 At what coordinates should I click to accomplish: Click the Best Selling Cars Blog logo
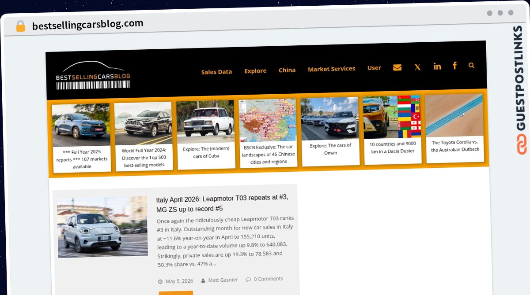(x=93, y=75)
